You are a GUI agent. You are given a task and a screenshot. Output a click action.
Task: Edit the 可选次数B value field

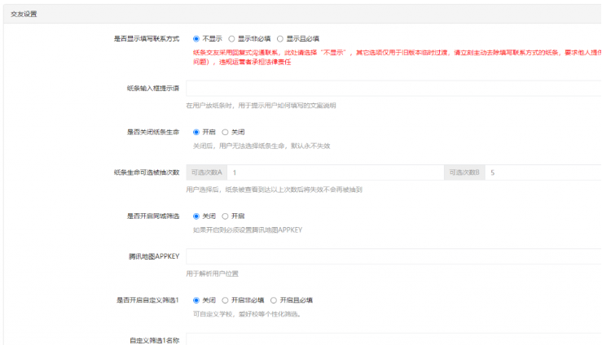tap(543, 172)
